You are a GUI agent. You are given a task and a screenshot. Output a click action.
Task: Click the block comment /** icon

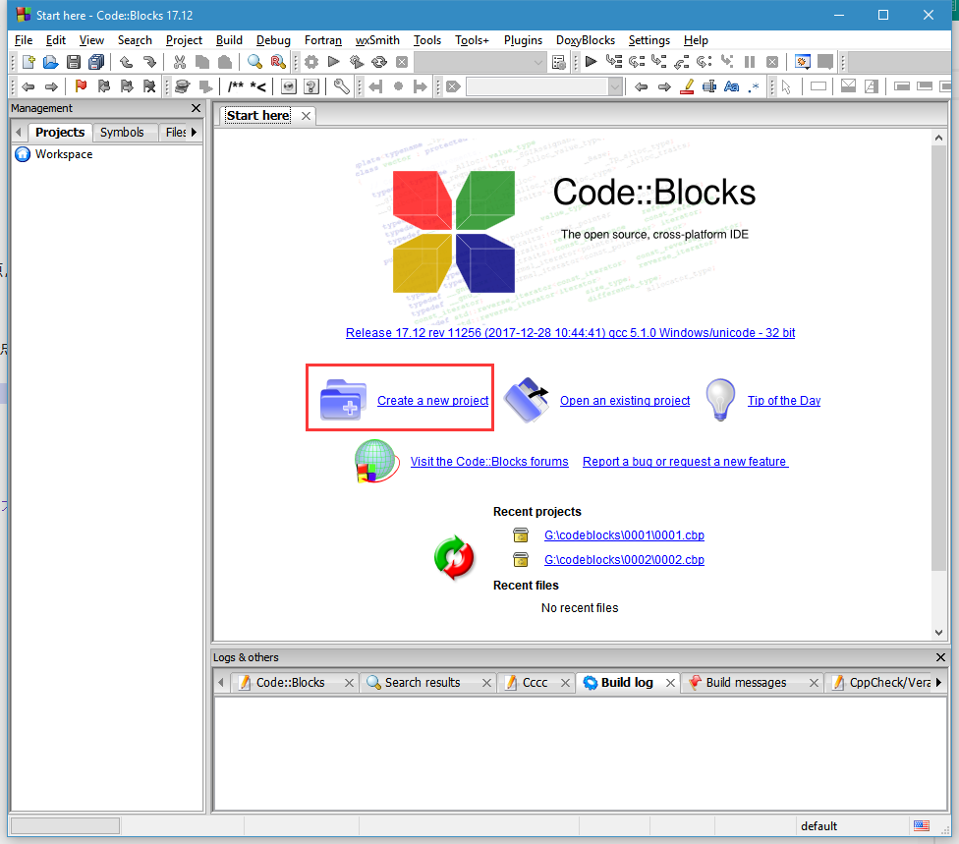238,85
